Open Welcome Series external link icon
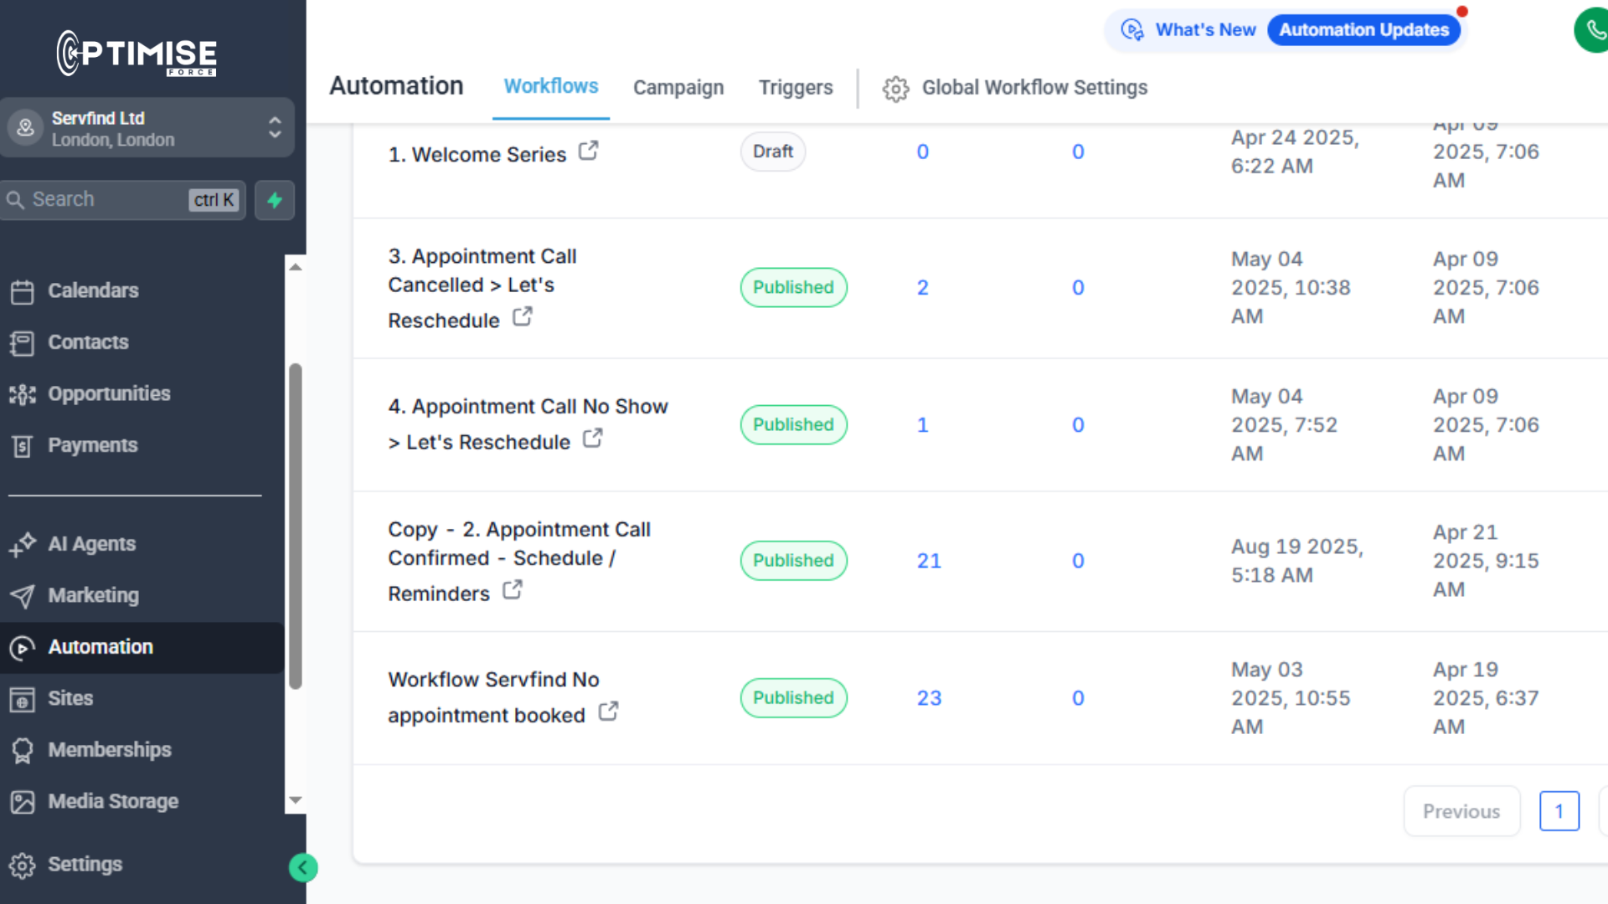The image size is (1608, 904). pos(589,151)
